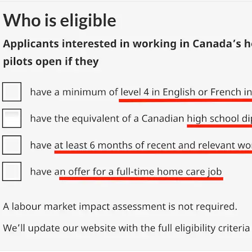Enable the full-time home care job checkbox
This screenshot has width=252, height=252.
point(12,171)
